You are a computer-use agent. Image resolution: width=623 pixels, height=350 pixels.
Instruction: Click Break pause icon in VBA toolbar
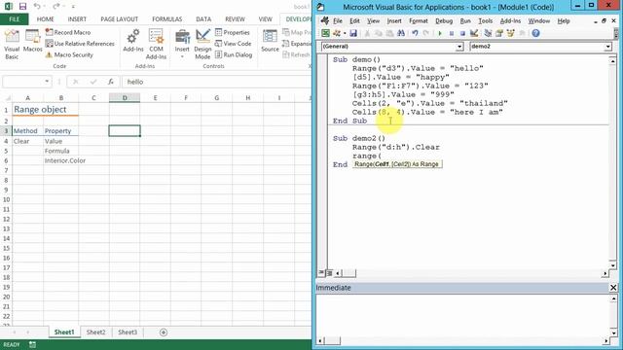452,33
